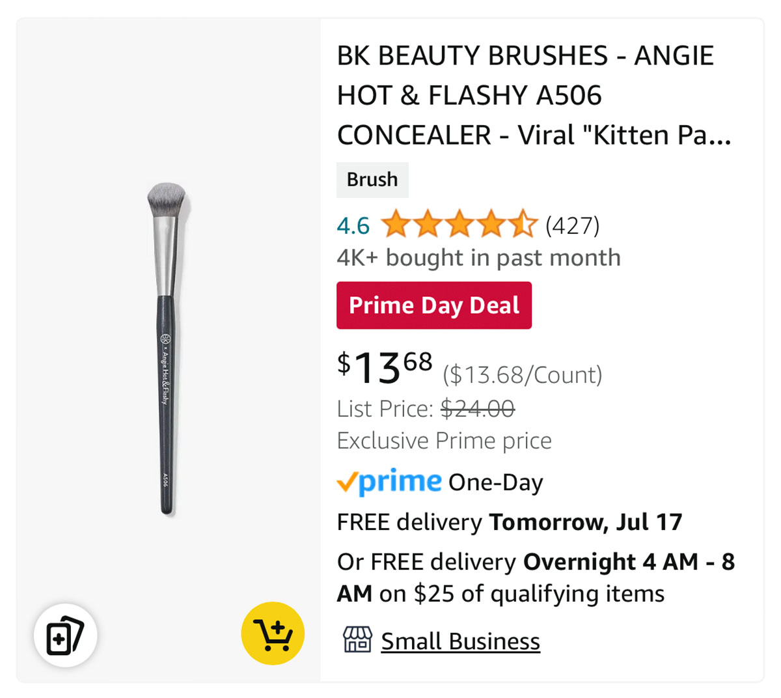
Task: Click the Exclusive Prime price text
Action: point(445,441)
